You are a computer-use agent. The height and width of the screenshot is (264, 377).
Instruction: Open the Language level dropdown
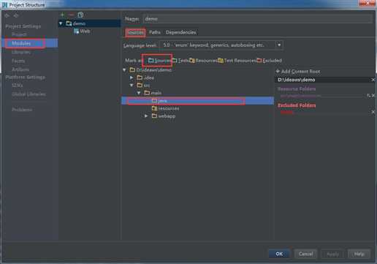point(279,45)
